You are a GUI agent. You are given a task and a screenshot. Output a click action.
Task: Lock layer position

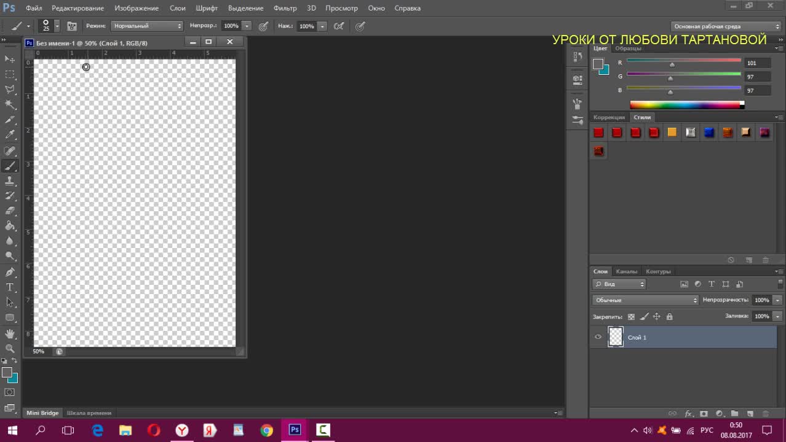coord(656,317)
